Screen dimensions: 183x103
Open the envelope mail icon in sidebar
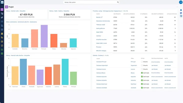coord(2,22)
